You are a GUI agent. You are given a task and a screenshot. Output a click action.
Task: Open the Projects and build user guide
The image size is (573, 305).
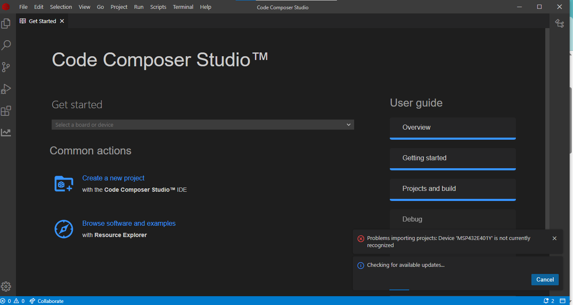tap(453, 189)
